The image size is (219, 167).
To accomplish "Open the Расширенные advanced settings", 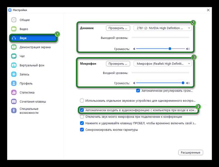I will 191,152.
